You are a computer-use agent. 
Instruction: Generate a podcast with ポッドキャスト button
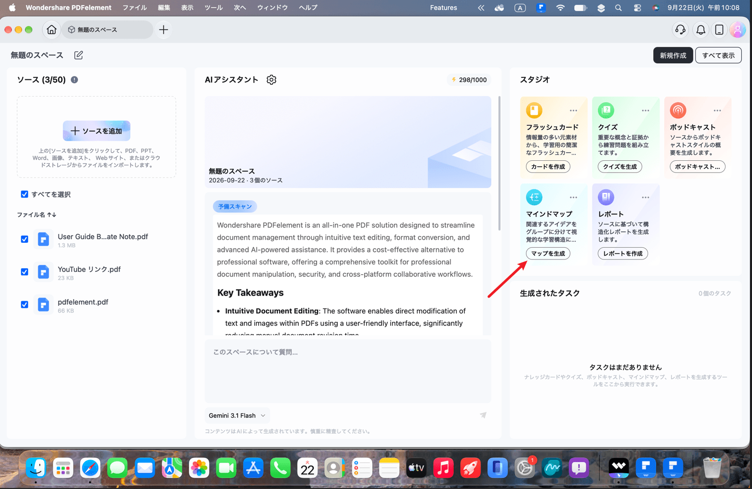click(698, 167)
